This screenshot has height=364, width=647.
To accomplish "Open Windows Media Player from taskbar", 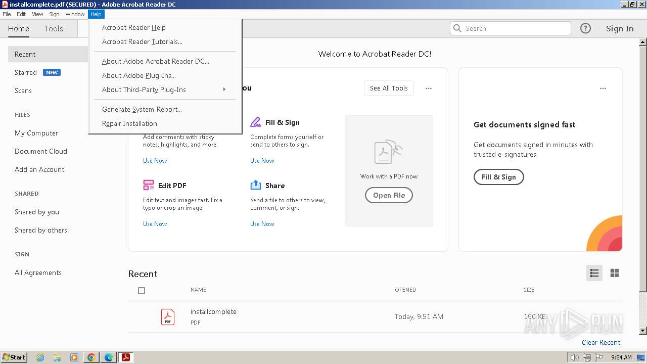I will point(74,357).
